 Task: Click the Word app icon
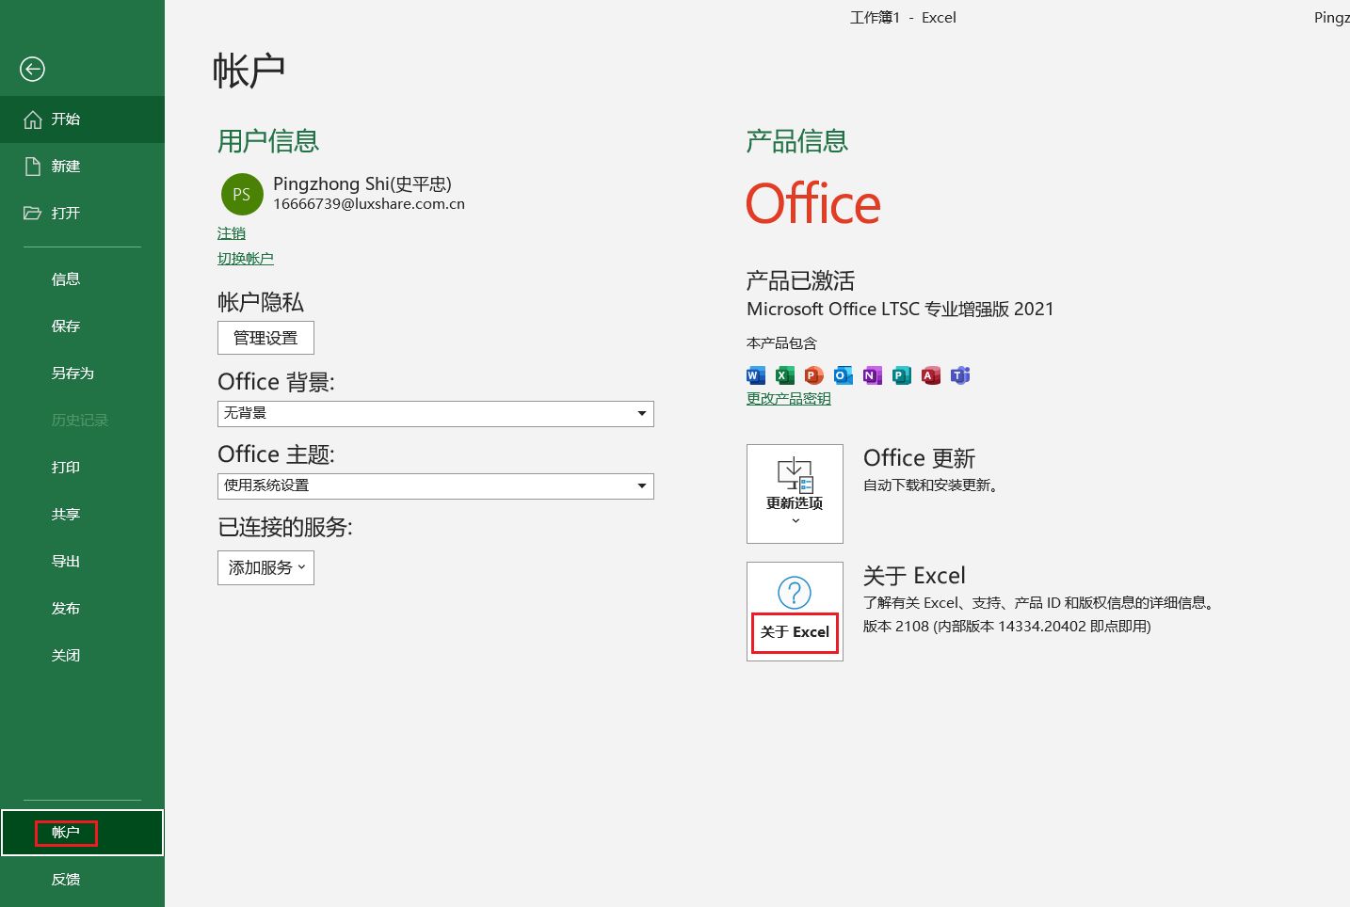(756, 375)
